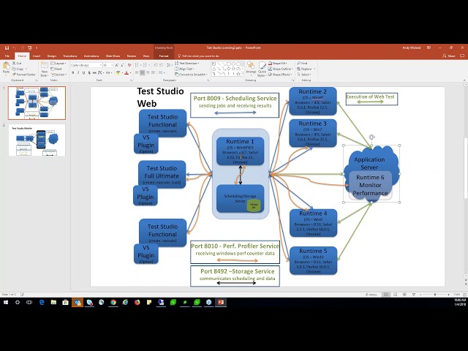Open Firefox from the taskbar
This screenshot has height=351, width=468.
pyautogui.click(x=137, y=302)
